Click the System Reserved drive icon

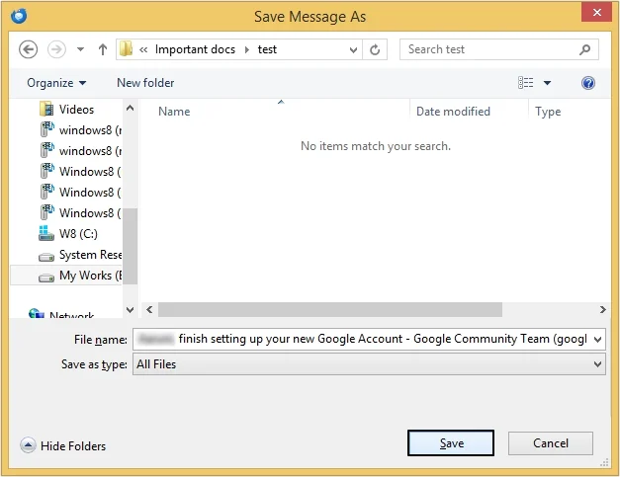[46, 257]
